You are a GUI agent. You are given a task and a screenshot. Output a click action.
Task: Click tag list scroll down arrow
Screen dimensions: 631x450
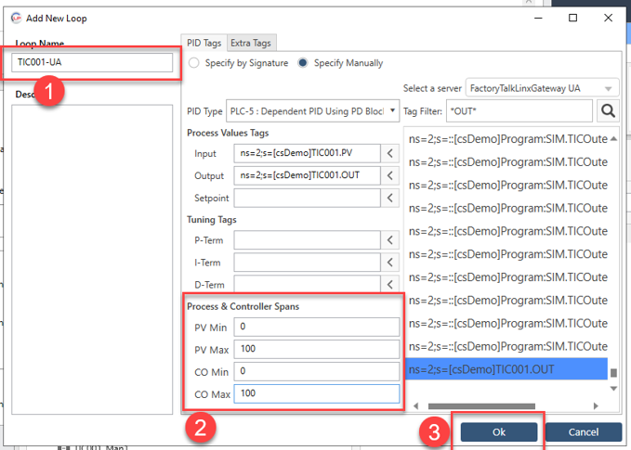[x=613, y=389]
